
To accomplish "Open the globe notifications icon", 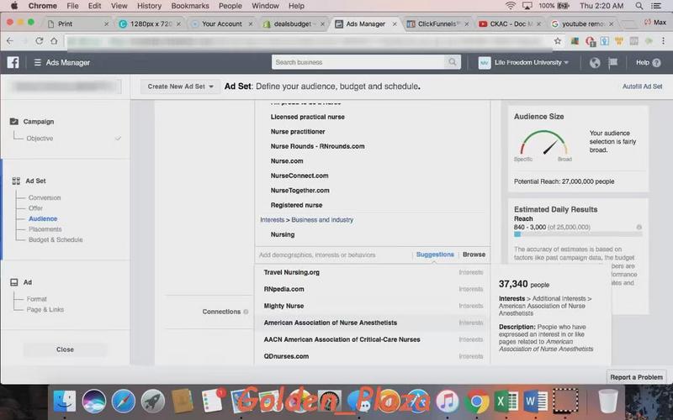I will click(x=595, y=62).
